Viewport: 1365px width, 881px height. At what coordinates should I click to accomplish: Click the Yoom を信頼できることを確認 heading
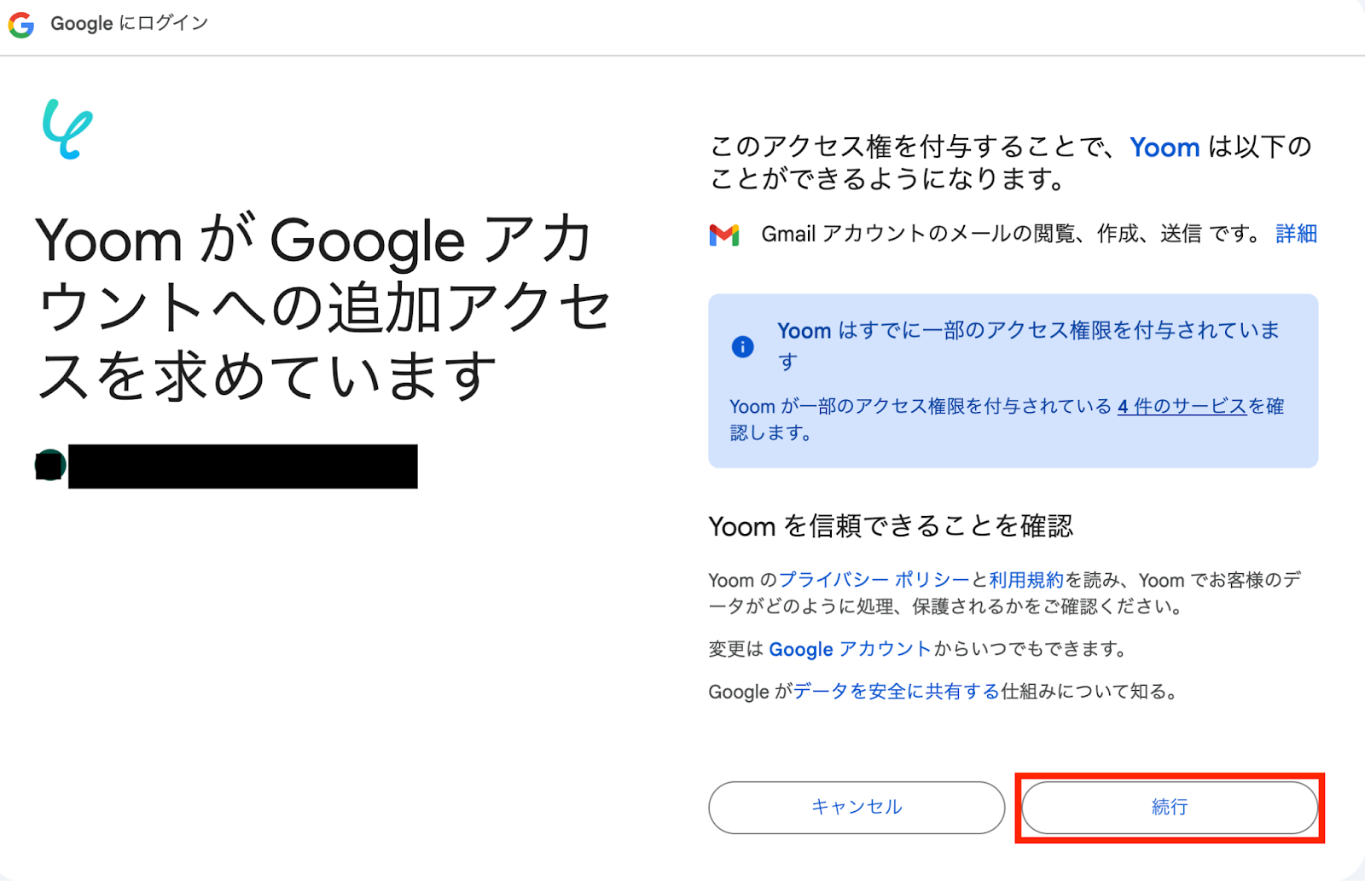click(x=891, y=526)
